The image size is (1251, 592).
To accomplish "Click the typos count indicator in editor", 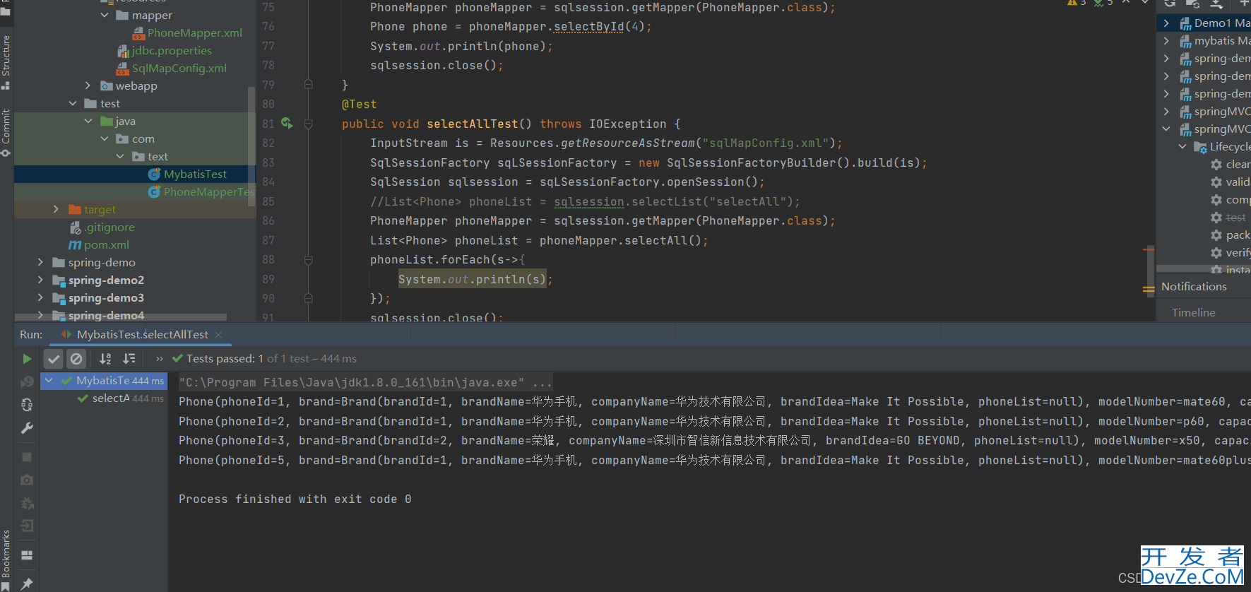I will 1104,3.
